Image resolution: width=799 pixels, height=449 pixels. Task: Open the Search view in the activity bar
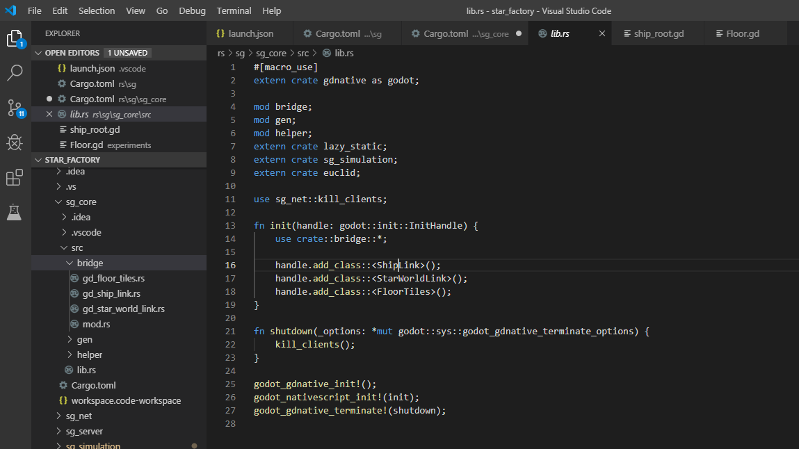point(15,73)
